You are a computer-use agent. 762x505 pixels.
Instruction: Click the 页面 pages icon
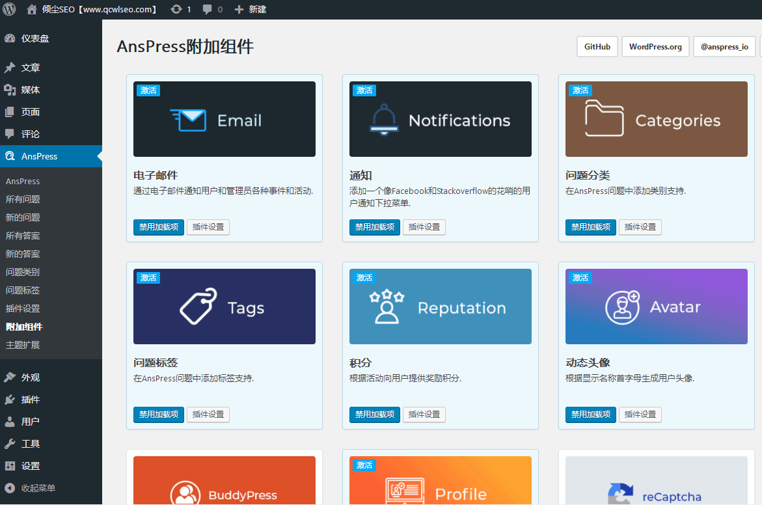pos(10,112)
